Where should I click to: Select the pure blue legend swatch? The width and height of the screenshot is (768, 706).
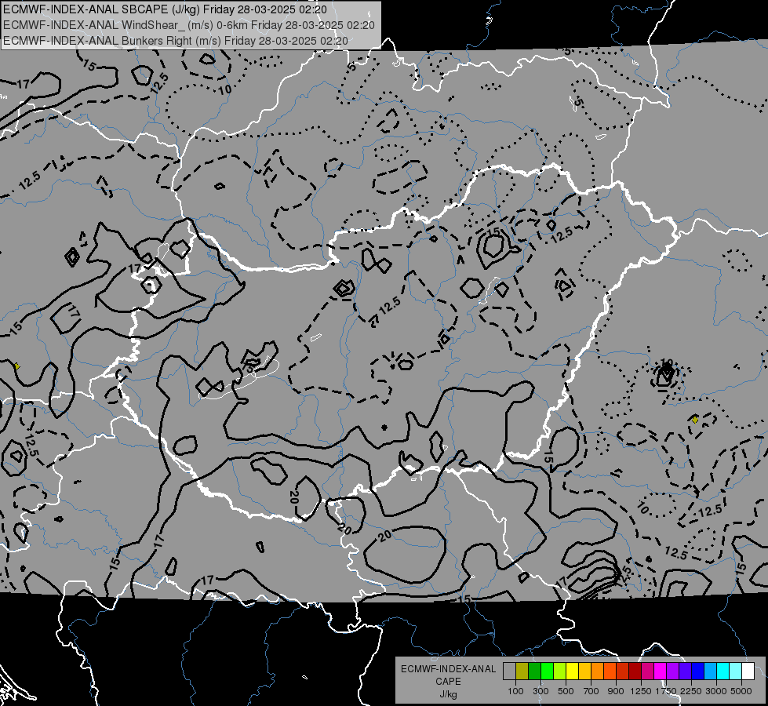(x=698, y=671)
